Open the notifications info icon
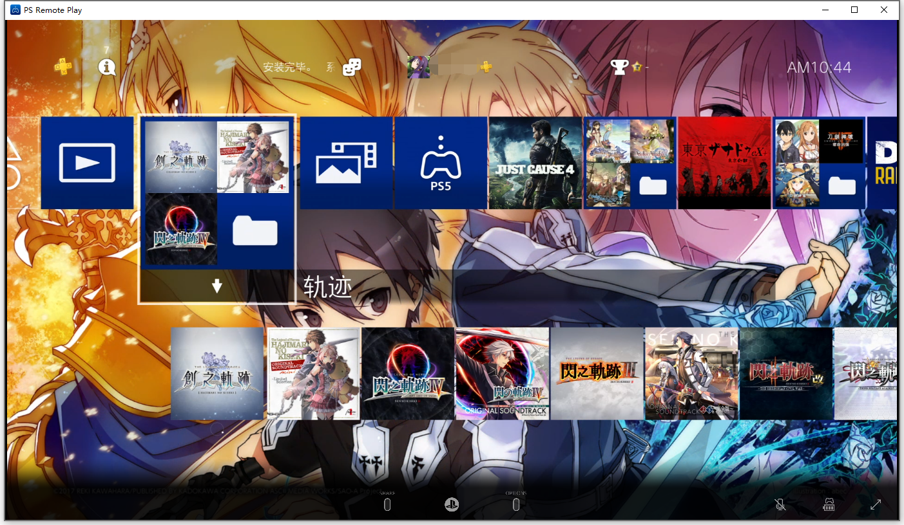 coord(107,66)
